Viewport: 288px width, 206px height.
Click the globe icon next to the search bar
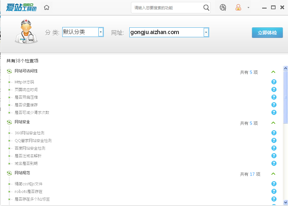[x=223, y=7]
